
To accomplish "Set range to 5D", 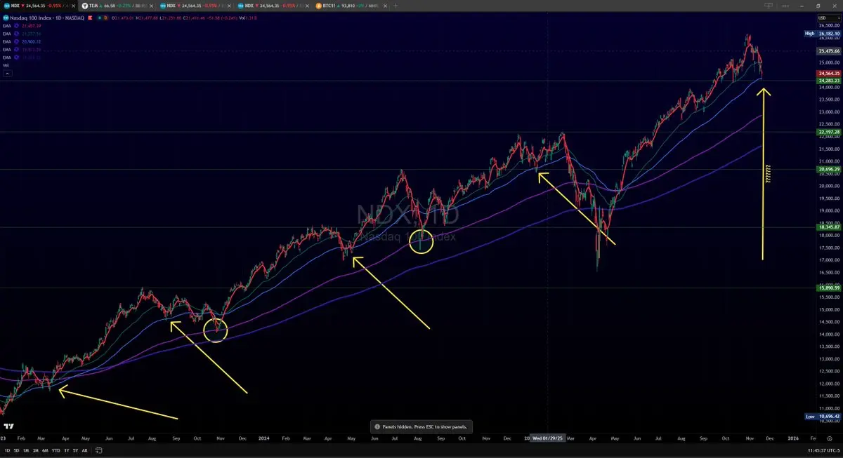I will tap(16, 450).
